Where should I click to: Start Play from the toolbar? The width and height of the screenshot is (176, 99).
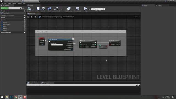pos(86,9)
